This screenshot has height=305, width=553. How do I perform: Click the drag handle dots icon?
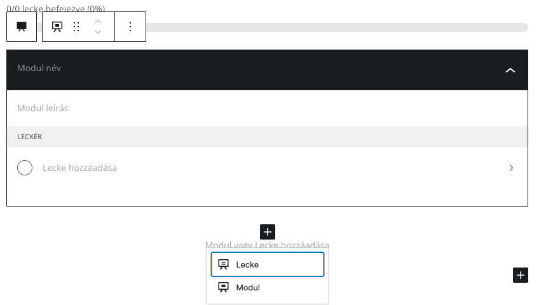tap(76, 27)
